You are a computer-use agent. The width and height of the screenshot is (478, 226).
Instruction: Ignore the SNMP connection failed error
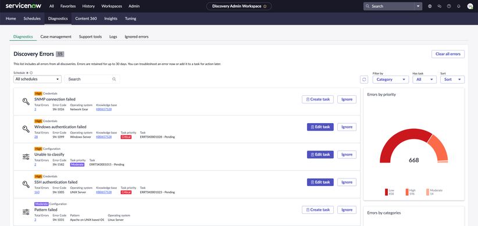click(347, 99)
